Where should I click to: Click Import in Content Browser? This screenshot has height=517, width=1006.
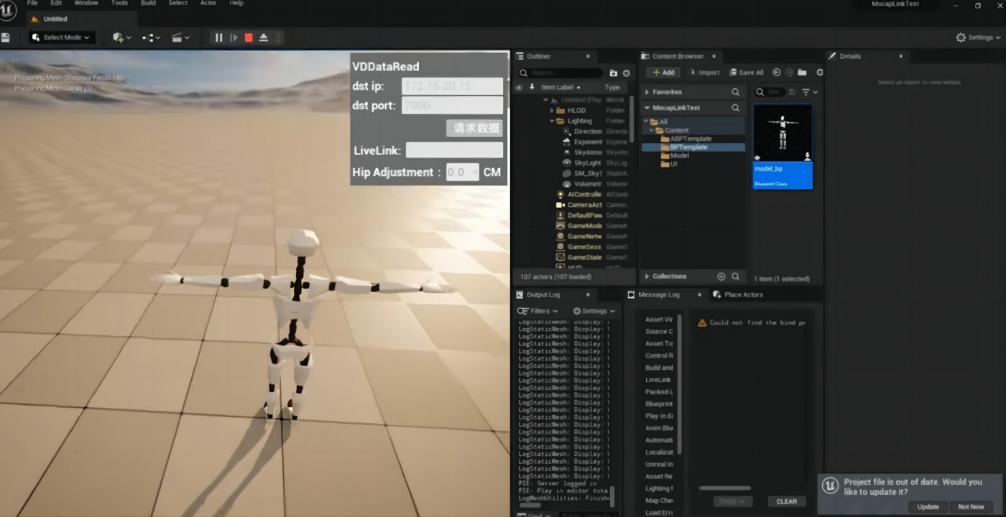pos(705,73)
